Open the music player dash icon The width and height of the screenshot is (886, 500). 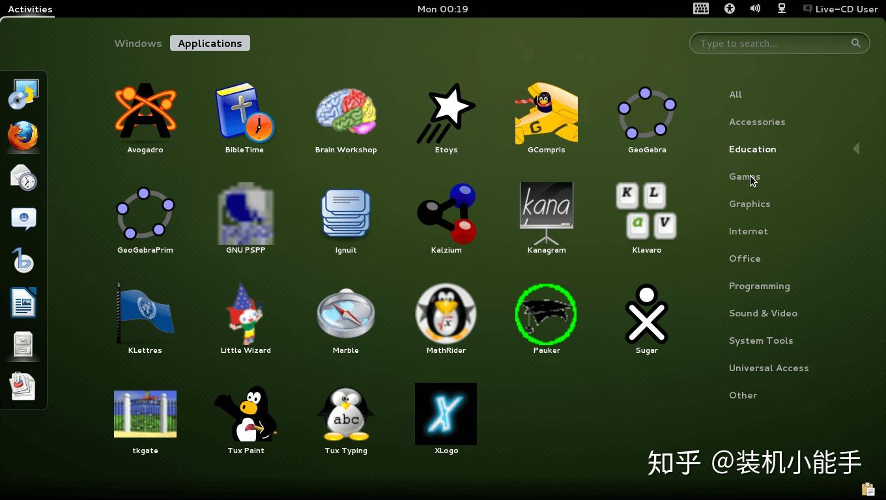23,261
